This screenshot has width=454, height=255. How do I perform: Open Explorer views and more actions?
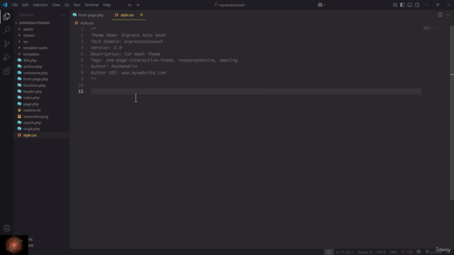(63, 15)
